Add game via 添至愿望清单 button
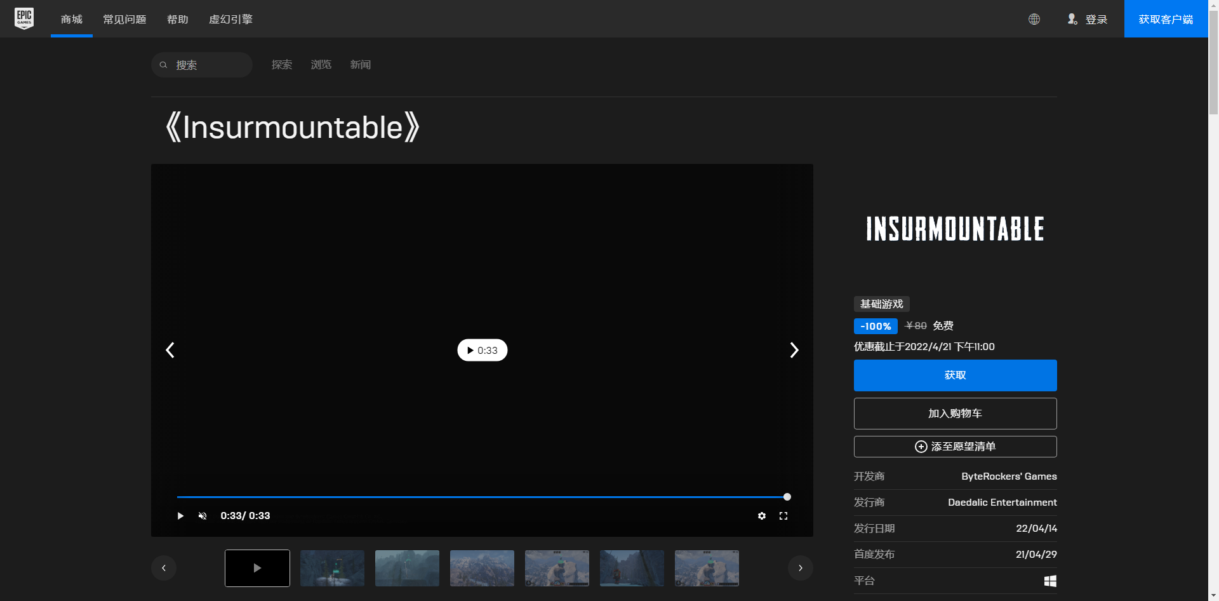Screen dimensions: 1219x601 955,447
